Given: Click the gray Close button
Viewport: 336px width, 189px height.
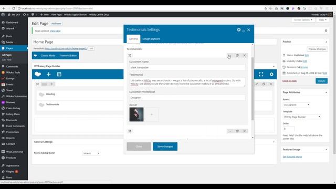Looking at the screenshot, I should [139, 146].
